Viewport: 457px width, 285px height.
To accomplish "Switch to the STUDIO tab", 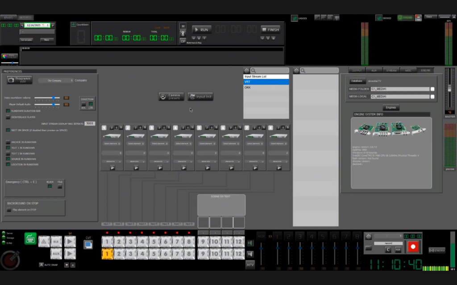I will point(8,17).
